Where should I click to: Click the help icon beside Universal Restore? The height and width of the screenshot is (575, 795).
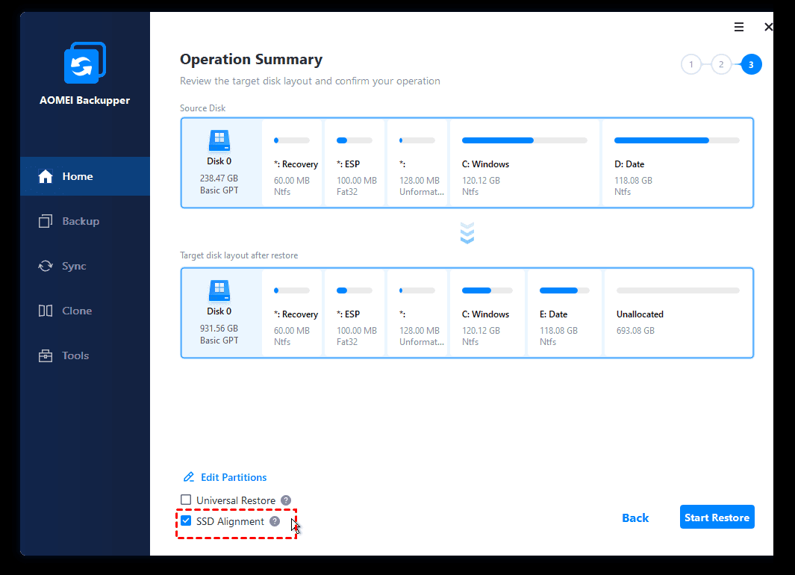pyautogui.click(x=286, y=500)
